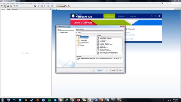Select Java Frontend Application project type

click(105, 39)
